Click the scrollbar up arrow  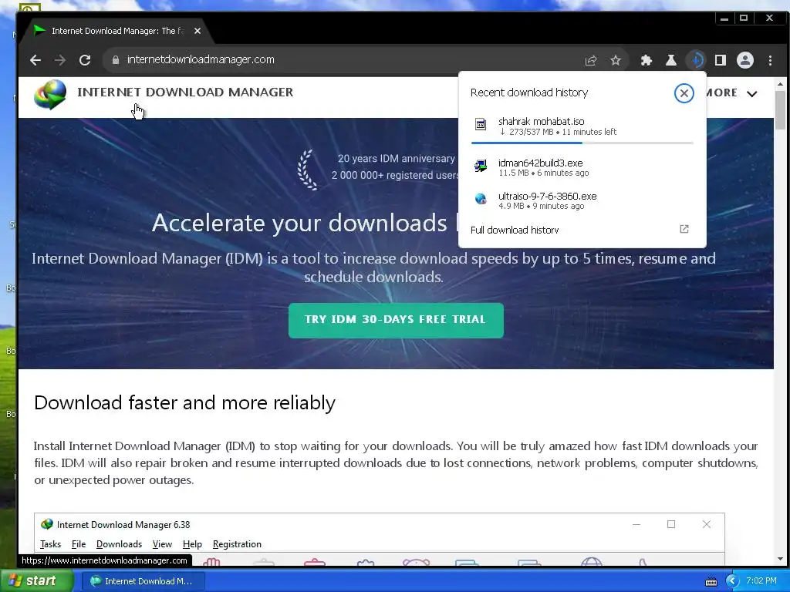click(x=781, y=83)
